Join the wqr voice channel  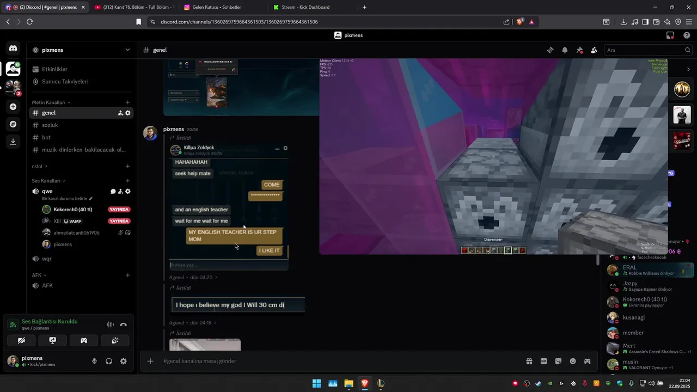(x=82, y=259)
